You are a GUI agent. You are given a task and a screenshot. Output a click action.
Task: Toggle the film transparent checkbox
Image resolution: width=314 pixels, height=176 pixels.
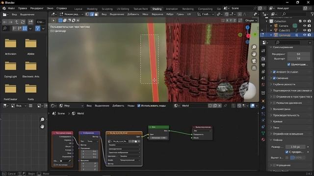point(287,152)
